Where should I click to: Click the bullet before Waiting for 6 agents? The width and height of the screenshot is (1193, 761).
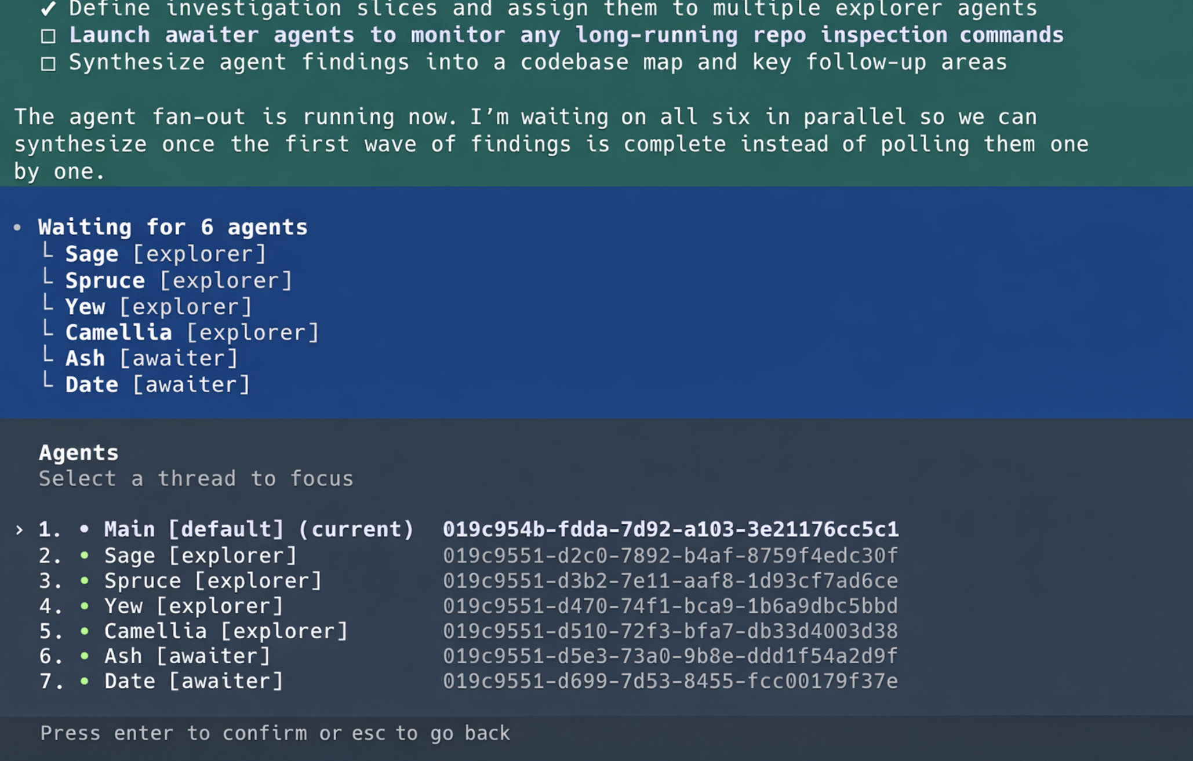(17, 227)
